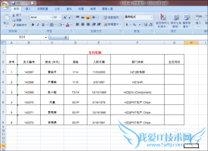Click the fx Insert Function icon
Screen dimensions: 208x151
click(66, 37)
